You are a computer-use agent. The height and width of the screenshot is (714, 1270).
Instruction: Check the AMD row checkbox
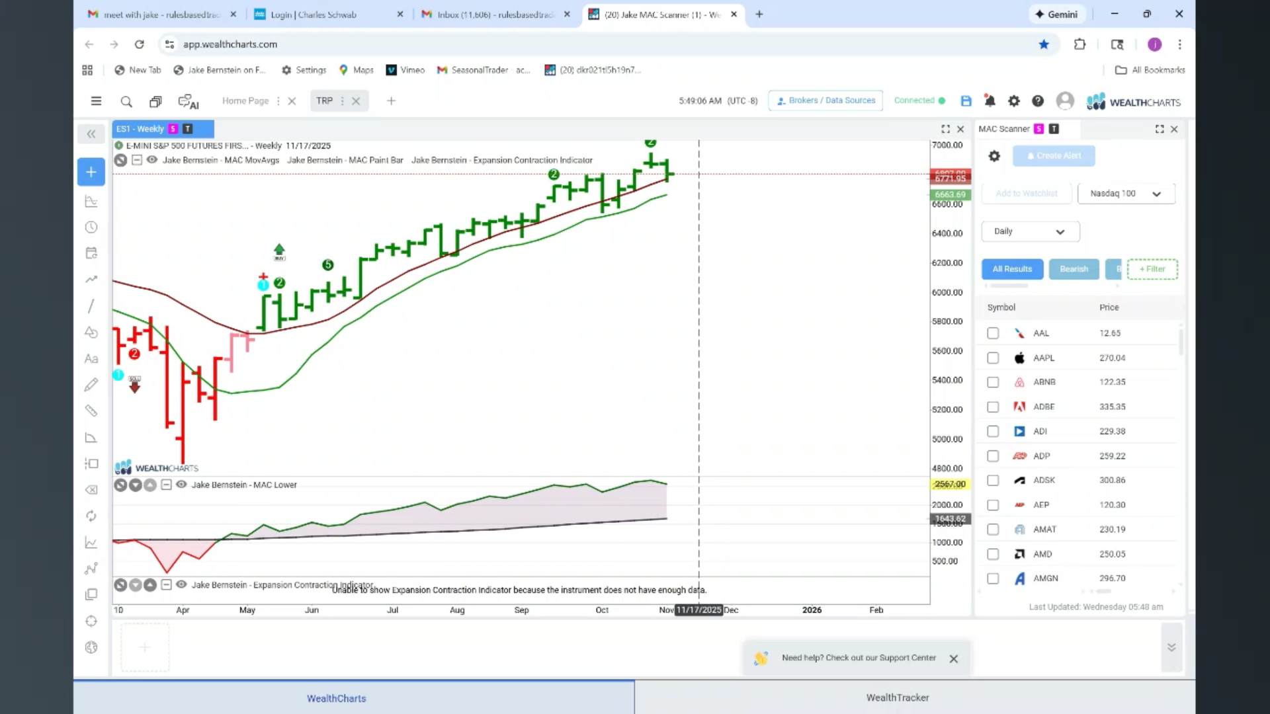pyautogui.click(x=993, y=554)
